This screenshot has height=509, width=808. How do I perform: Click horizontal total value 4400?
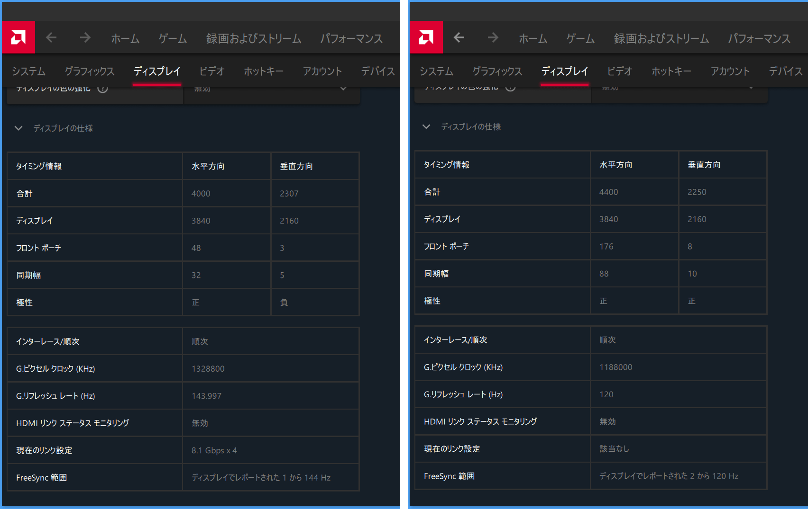[609, 192]
